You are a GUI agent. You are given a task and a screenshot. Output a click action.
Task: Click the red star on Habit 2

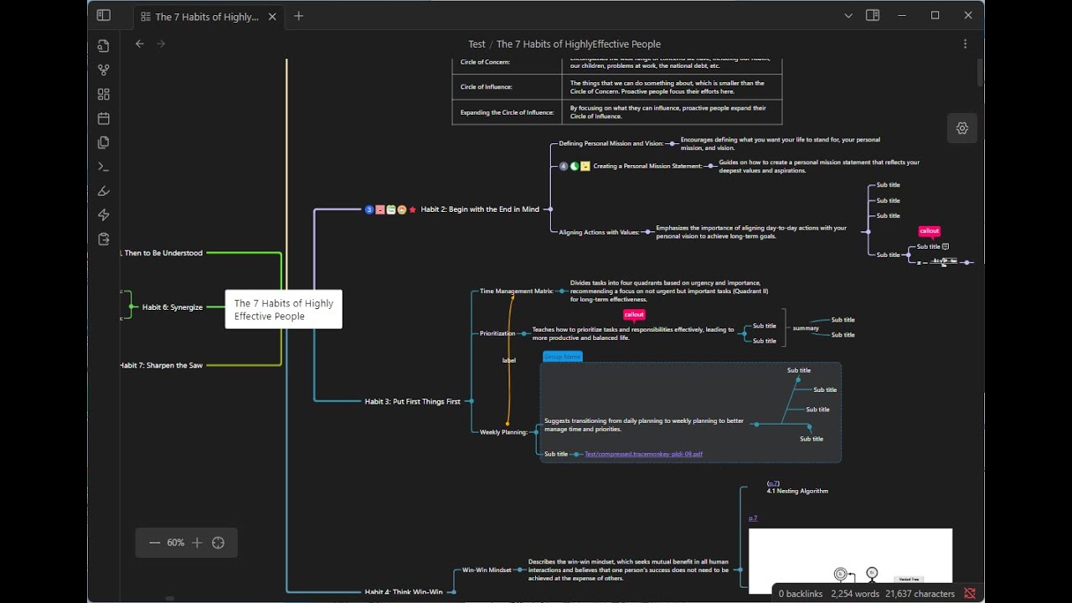coord(413,209)
